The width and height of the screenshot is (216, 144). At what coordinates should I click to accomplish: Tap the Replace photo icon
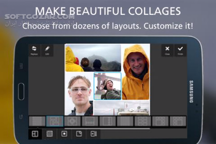pyautogui.click(x=34, y=50)
